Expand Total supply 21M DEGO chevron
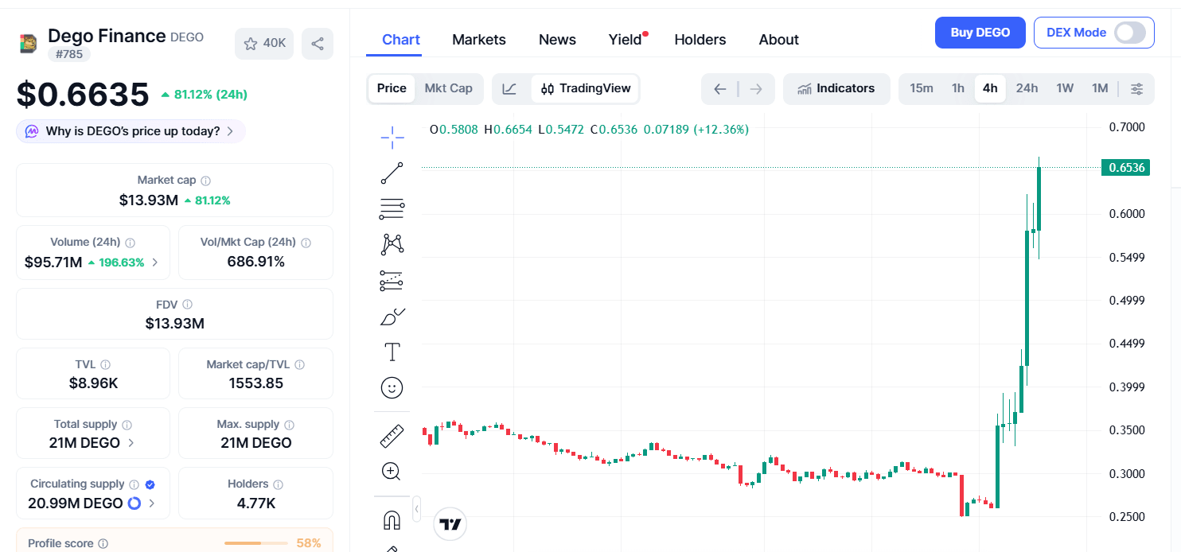The height and width of the screenshot is (552, 1181). (x=131, y=443)
